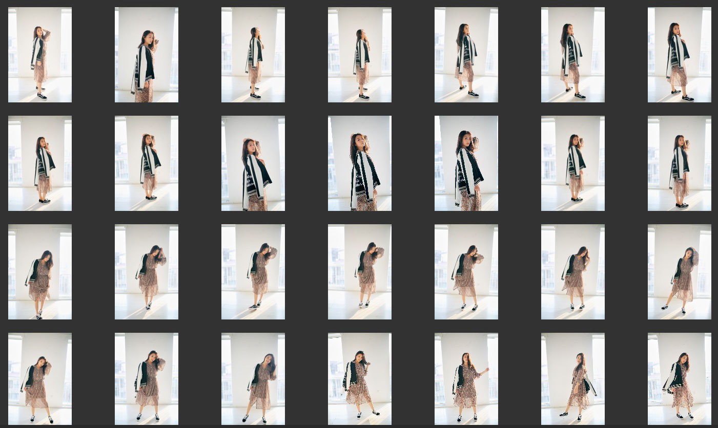Select the first thumbnail in the top row
This screenshot has height=428, width=718.
(40, 55)
